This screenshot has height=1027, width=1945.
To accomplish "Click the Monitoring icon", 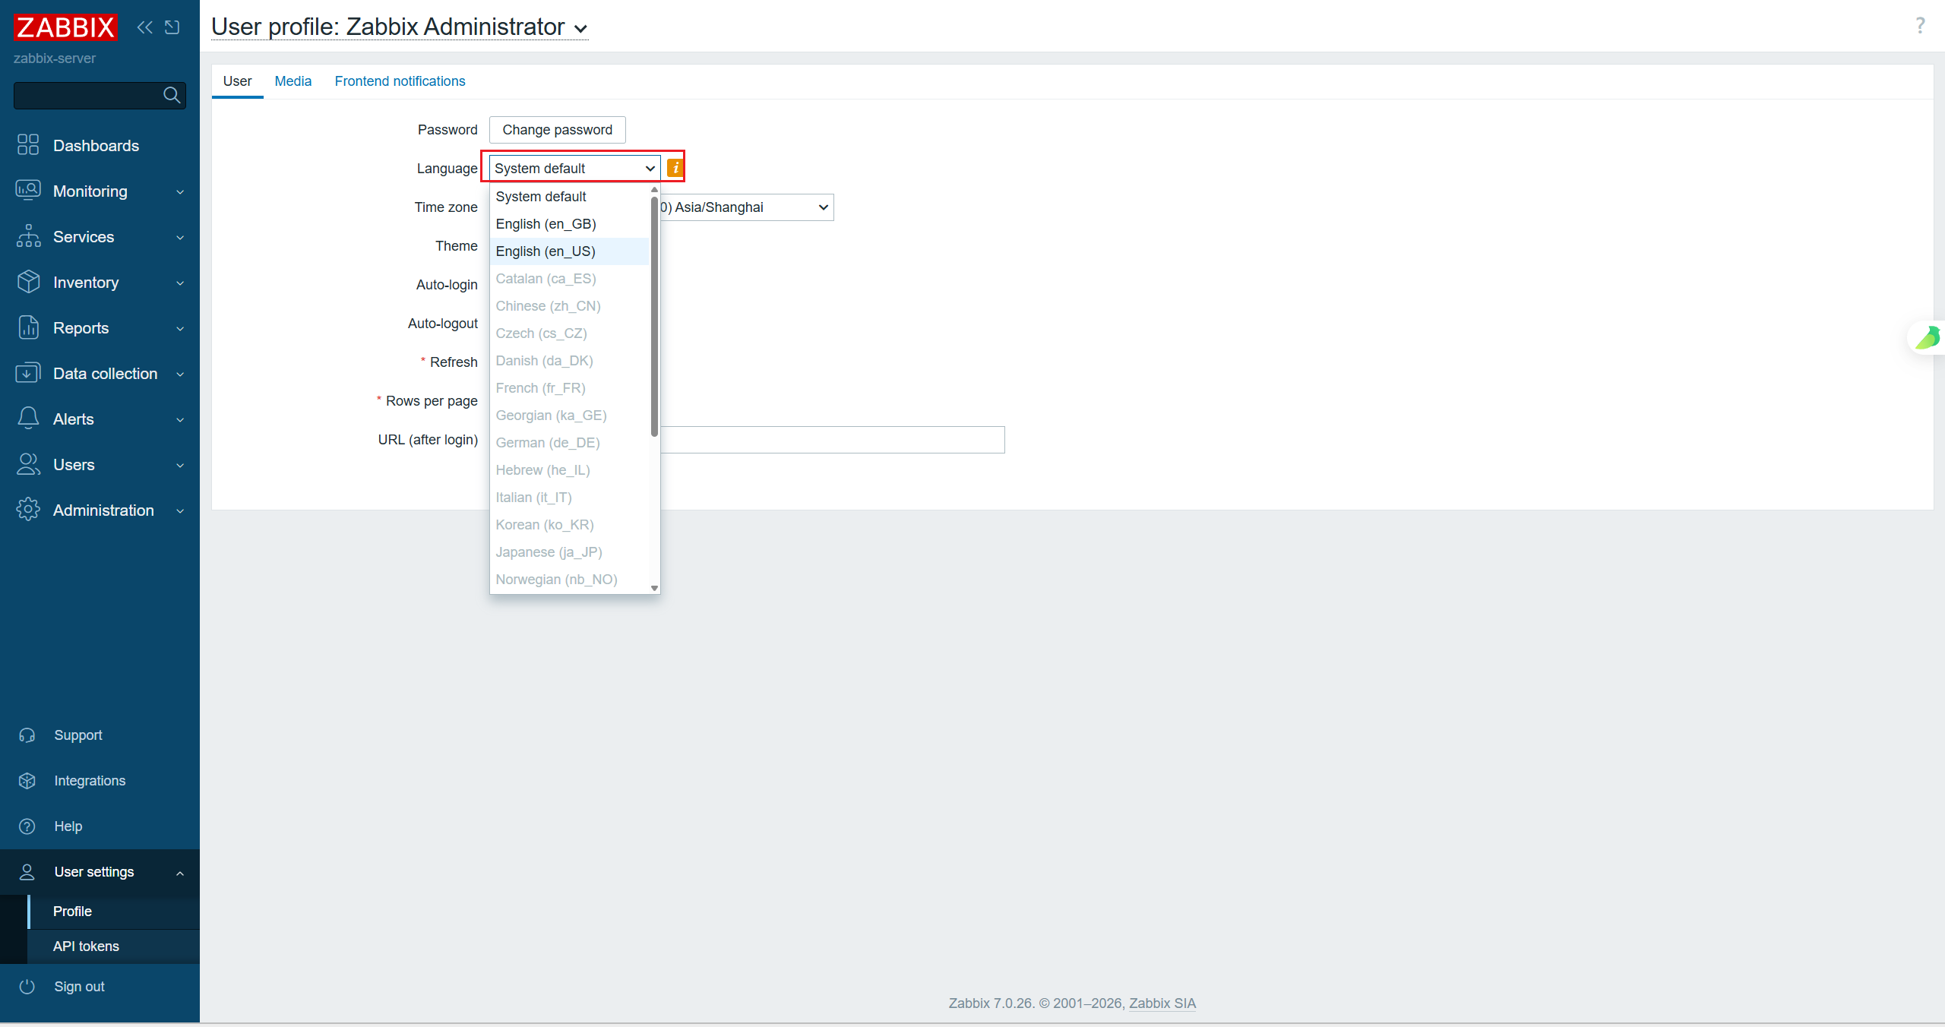I will [x=28, y=190].
